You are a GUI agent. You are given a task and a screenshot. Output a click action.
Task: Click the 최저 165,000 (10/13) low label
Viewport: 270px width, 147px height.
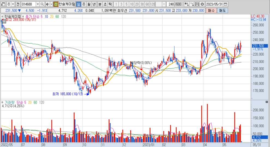68,94
